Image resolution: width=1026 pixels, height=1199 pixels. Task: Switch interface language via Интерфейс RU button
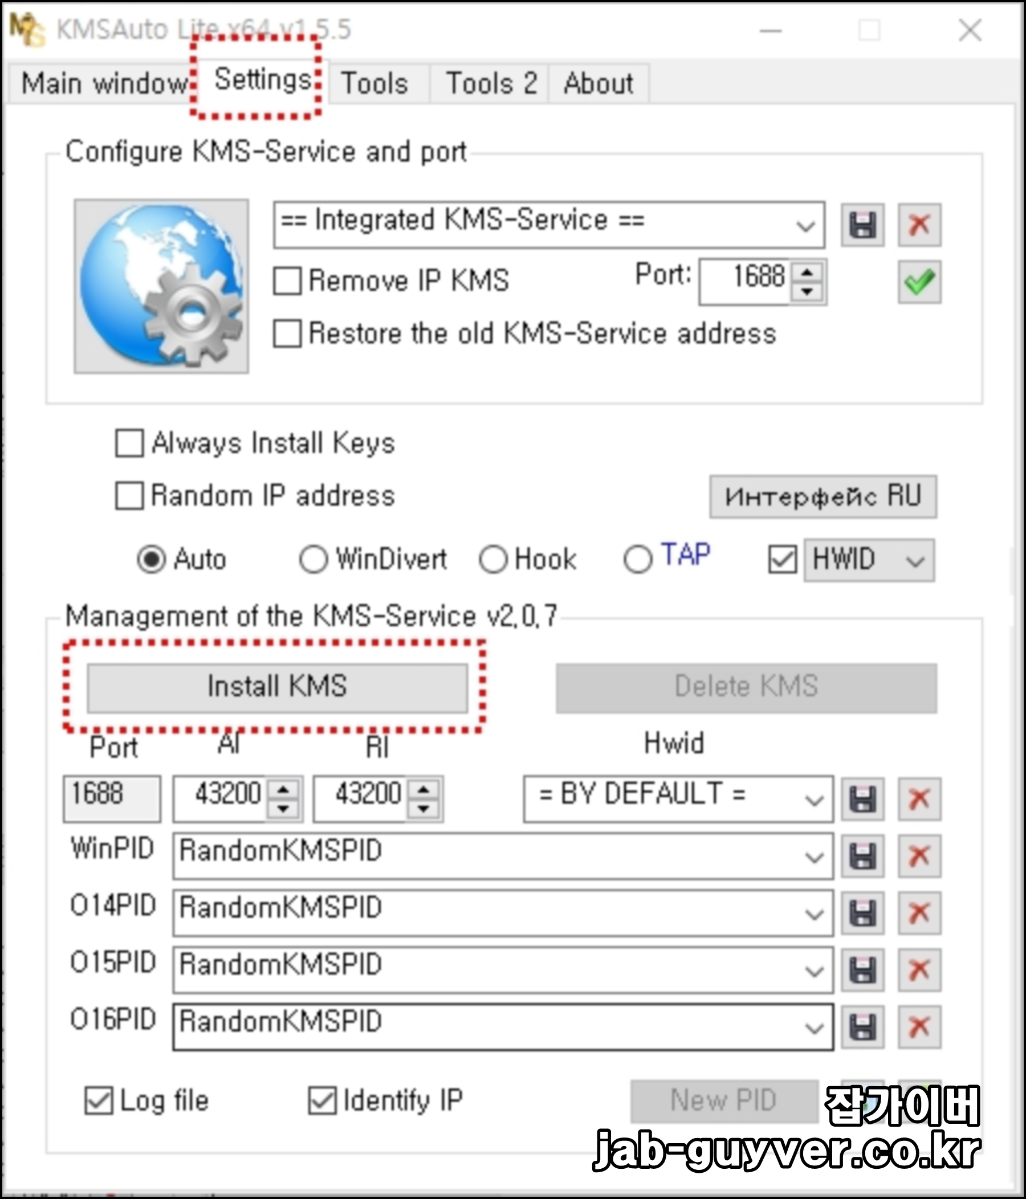click(823, 496)
